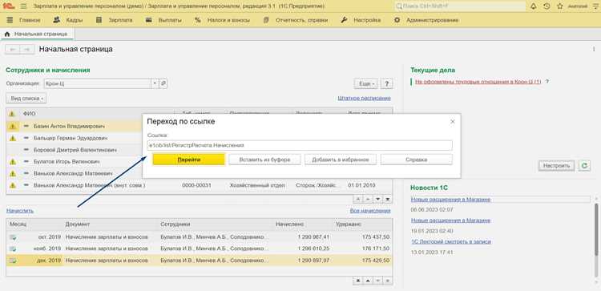Open favorites star icon in title bar
Image resolution: width=601 pixels, height=291 pixels.
coord(560,6)
